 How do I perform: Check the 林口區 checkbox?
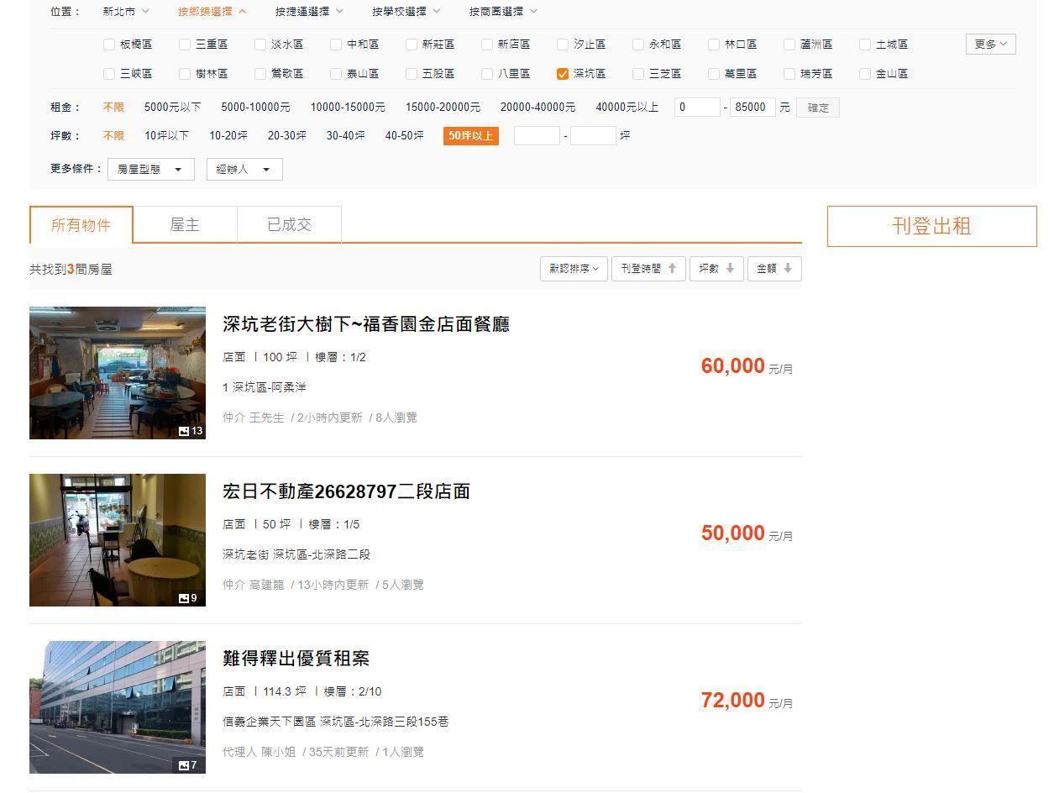point(714,45)
